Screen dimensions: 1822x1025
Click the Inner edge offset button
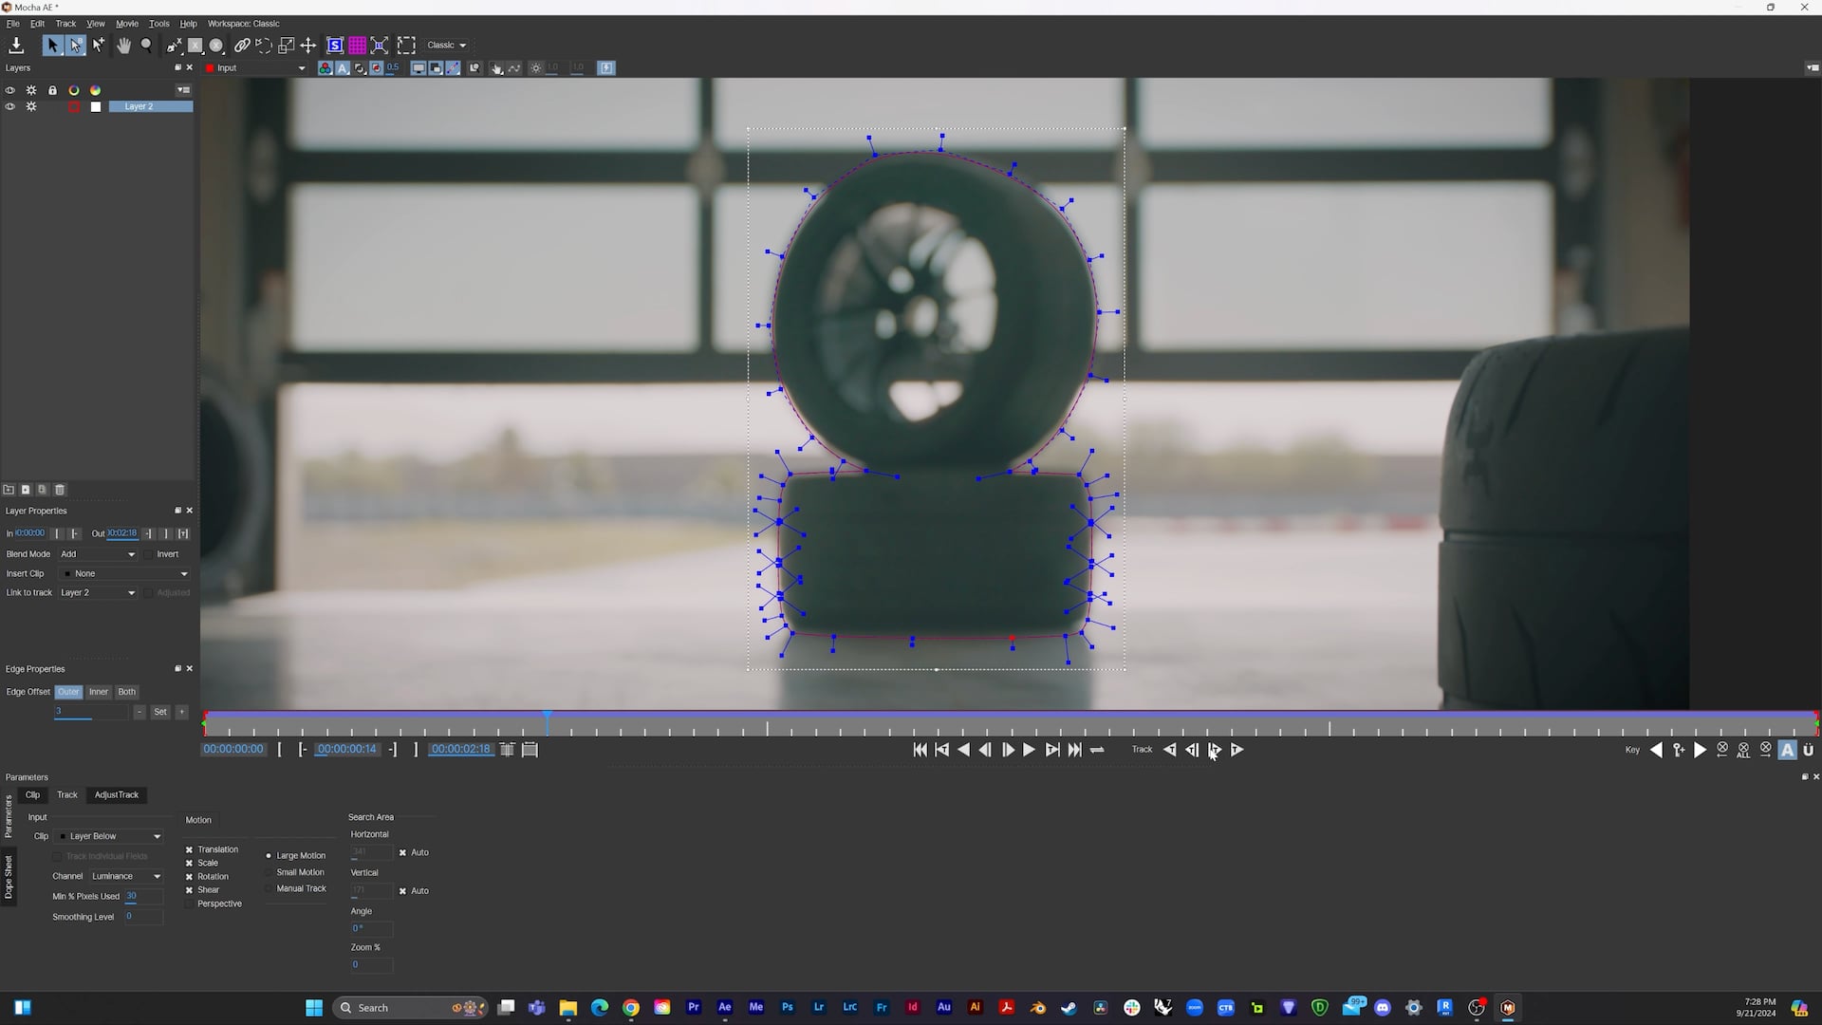99,692
